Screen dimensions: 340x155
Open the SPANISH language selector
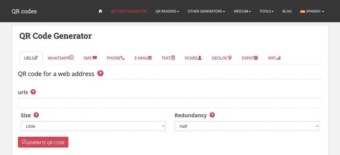coord(312,11)
